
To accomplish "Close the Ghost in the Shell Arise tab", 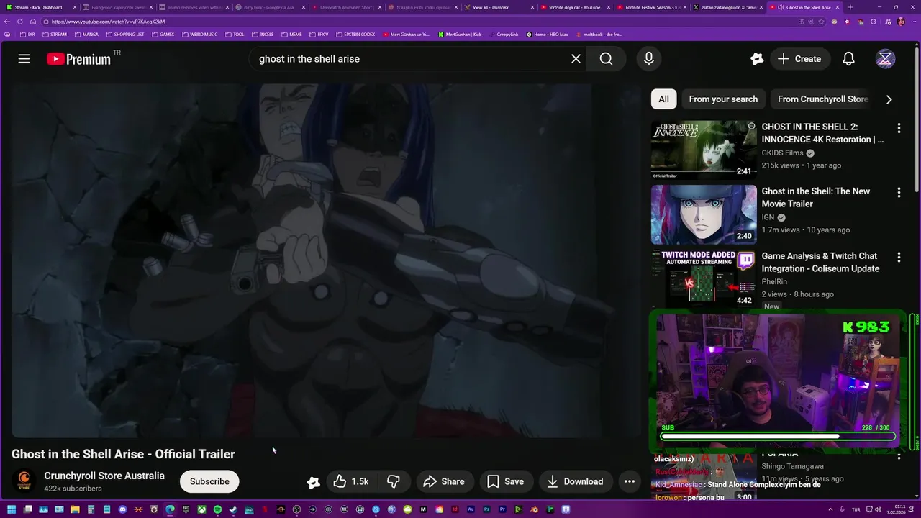I will [837, 7].
